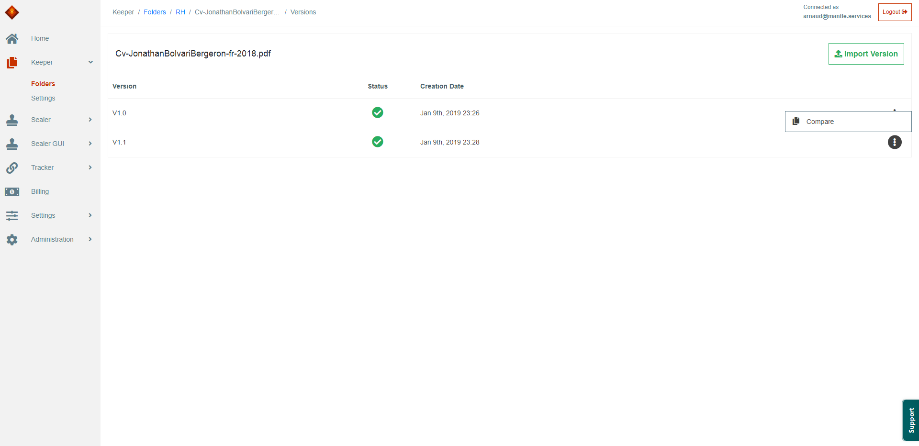Expand the Sealer submenu arrow
Viewport: 919px width, 446px height.
click(x=90, y=120)
